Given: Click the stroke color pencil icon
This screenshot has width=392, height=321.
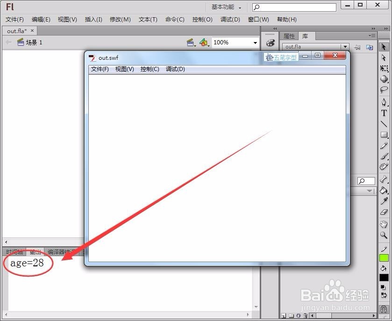Looking at the screenshot, I should click(x=384, y=249).
